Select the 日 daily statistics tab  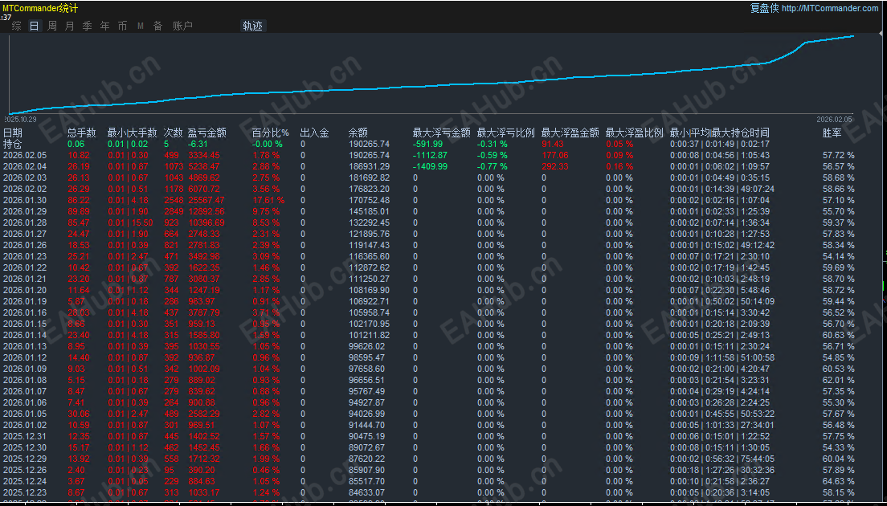33,26
